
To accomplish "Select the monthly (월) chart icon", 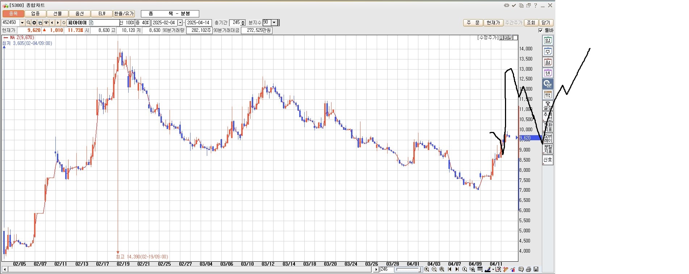I will (548, 62).
